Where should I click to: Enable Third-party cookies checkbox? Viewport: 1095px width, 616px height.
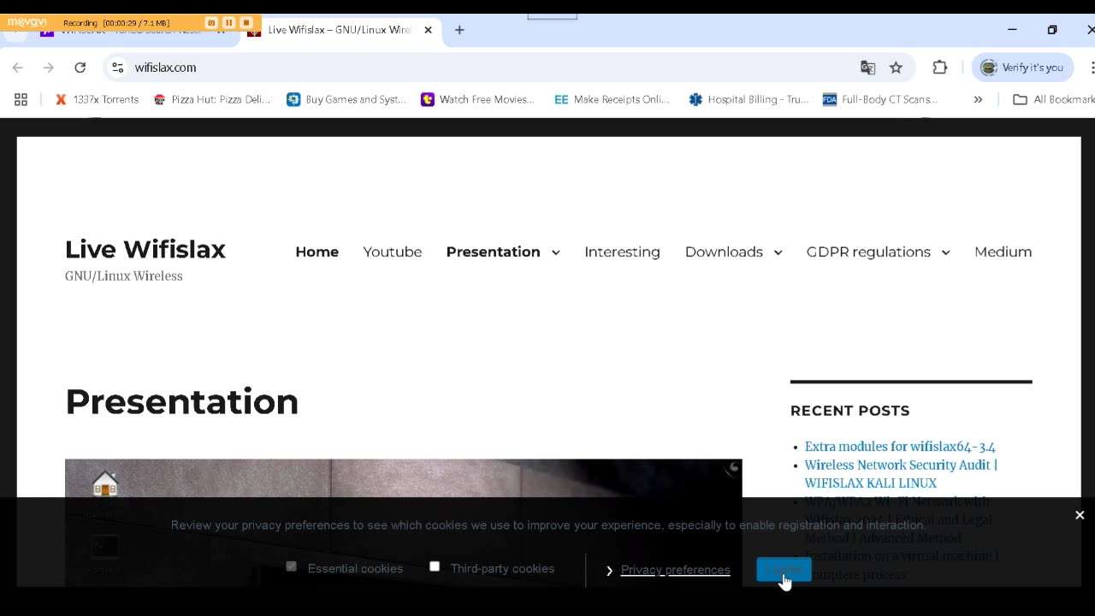click(x=435, y=566)
